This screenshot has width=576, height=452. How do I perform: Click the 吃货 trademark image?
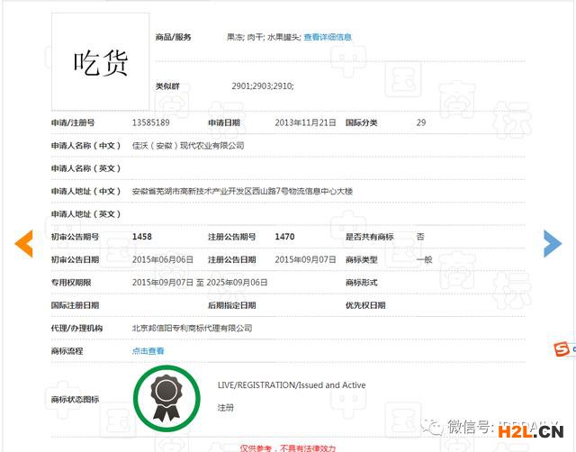coord(100,61)
